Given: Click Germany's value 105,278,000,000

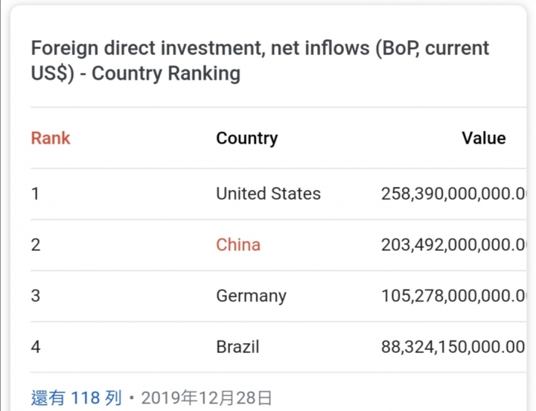Looking at the screenshot, I should pos(453,296).
